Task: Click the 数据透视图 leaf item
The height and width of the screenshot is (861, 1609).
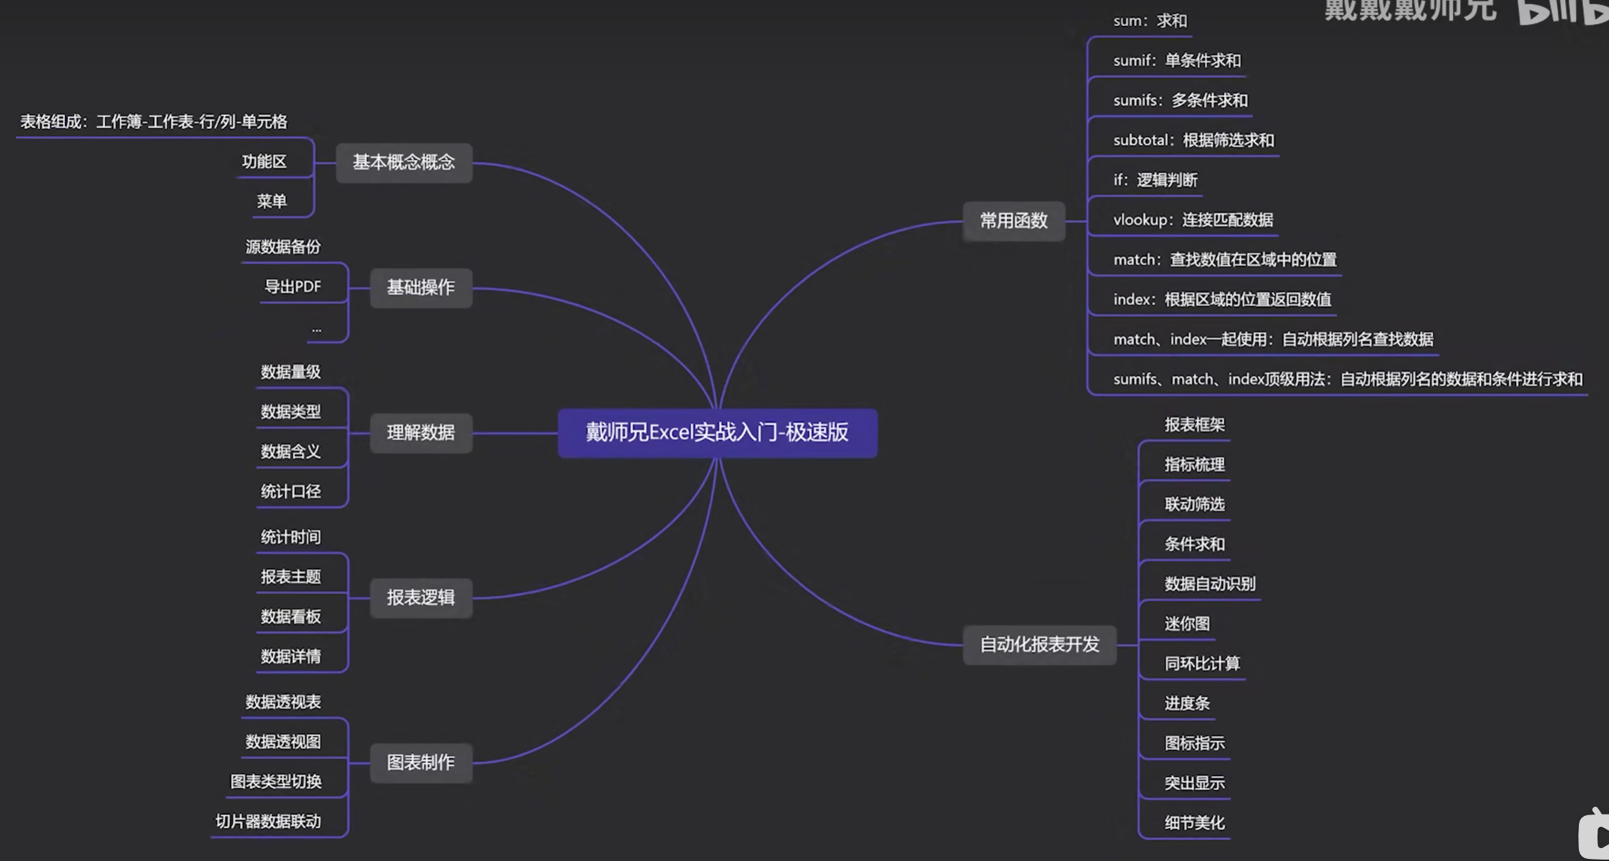Action: click(x=283, y=742)
